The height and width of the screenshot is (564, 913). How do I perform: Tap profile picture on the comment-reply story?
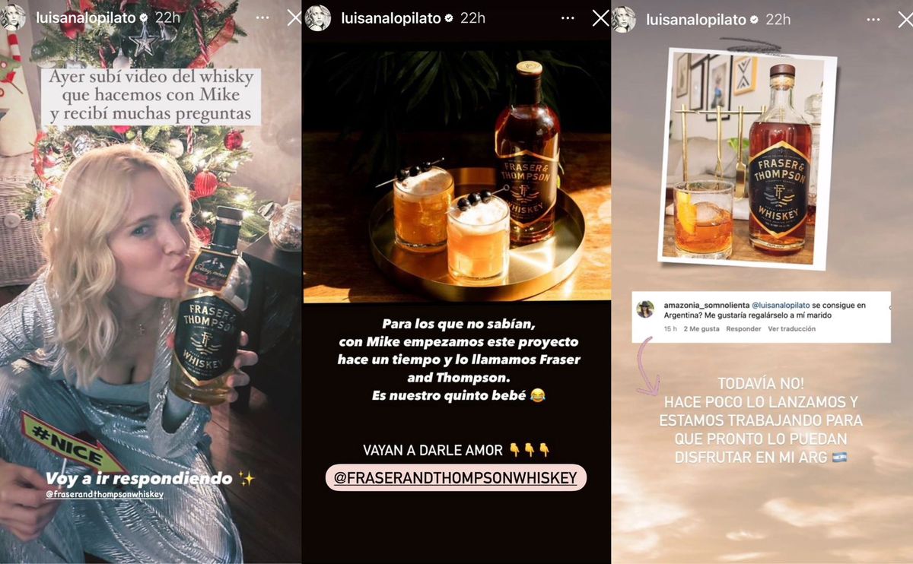click(623, 17)
